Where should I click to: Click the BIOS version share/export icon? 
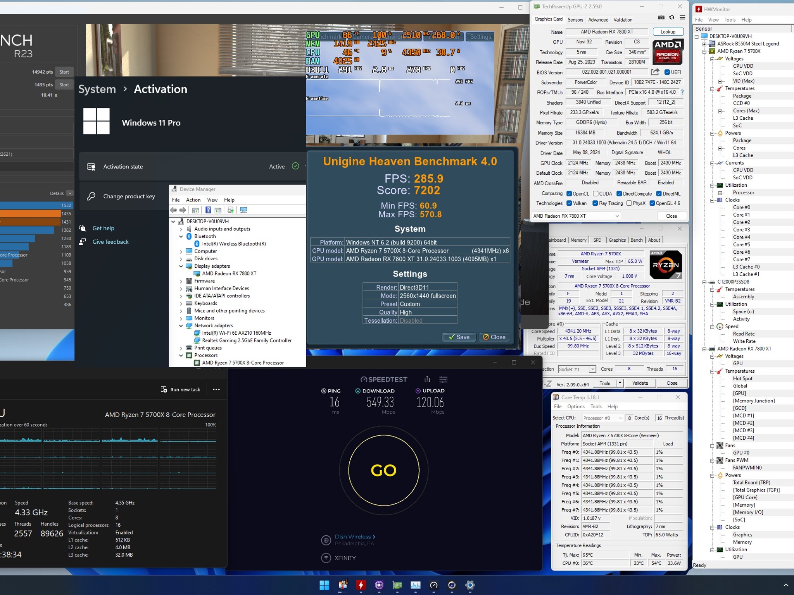(x=655, y=72)
